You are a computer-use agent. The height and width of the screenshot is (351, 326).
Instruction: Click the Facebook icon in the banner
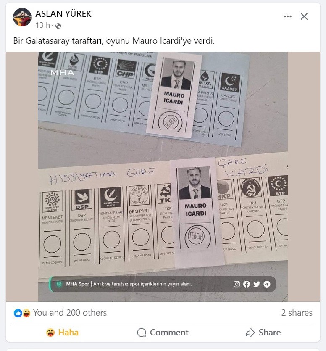[247, 284]
